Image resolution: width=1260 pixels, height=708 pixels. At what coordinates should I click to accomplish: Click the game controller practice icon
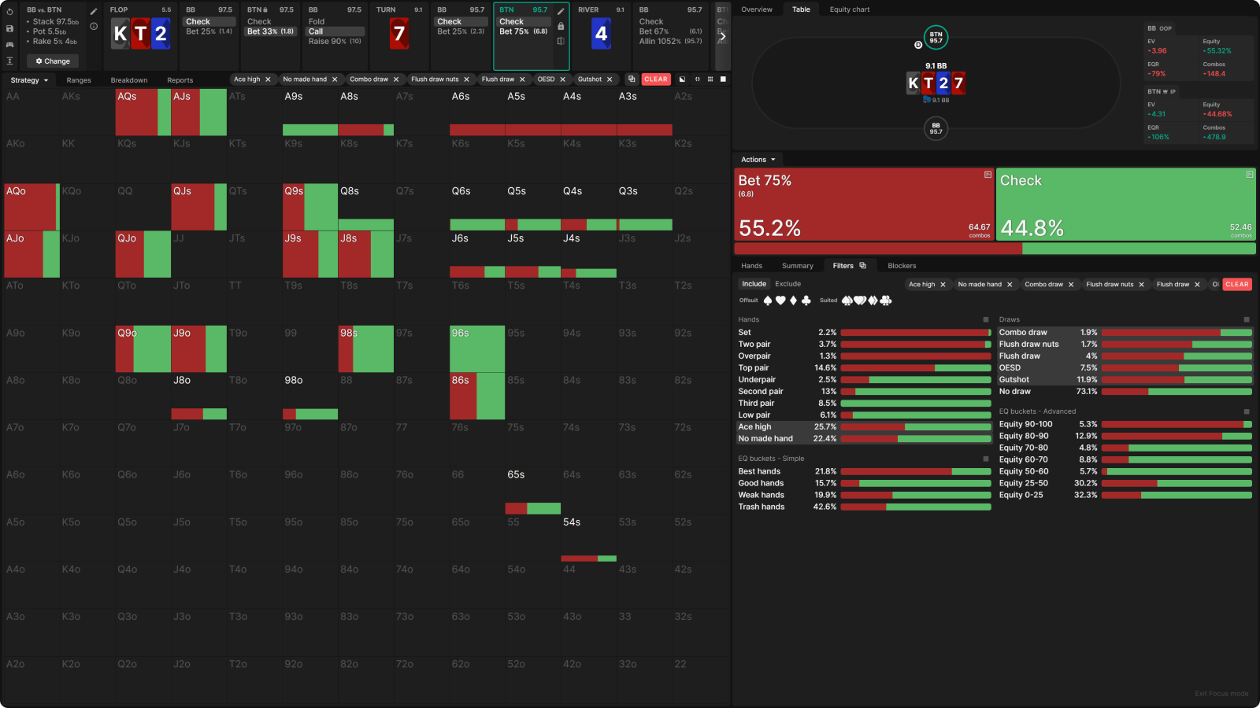pos(9,45)
